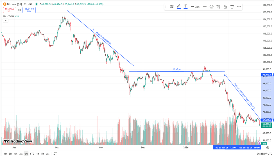Click the Vol · Ticks indicator legend

tap(8, 16)
